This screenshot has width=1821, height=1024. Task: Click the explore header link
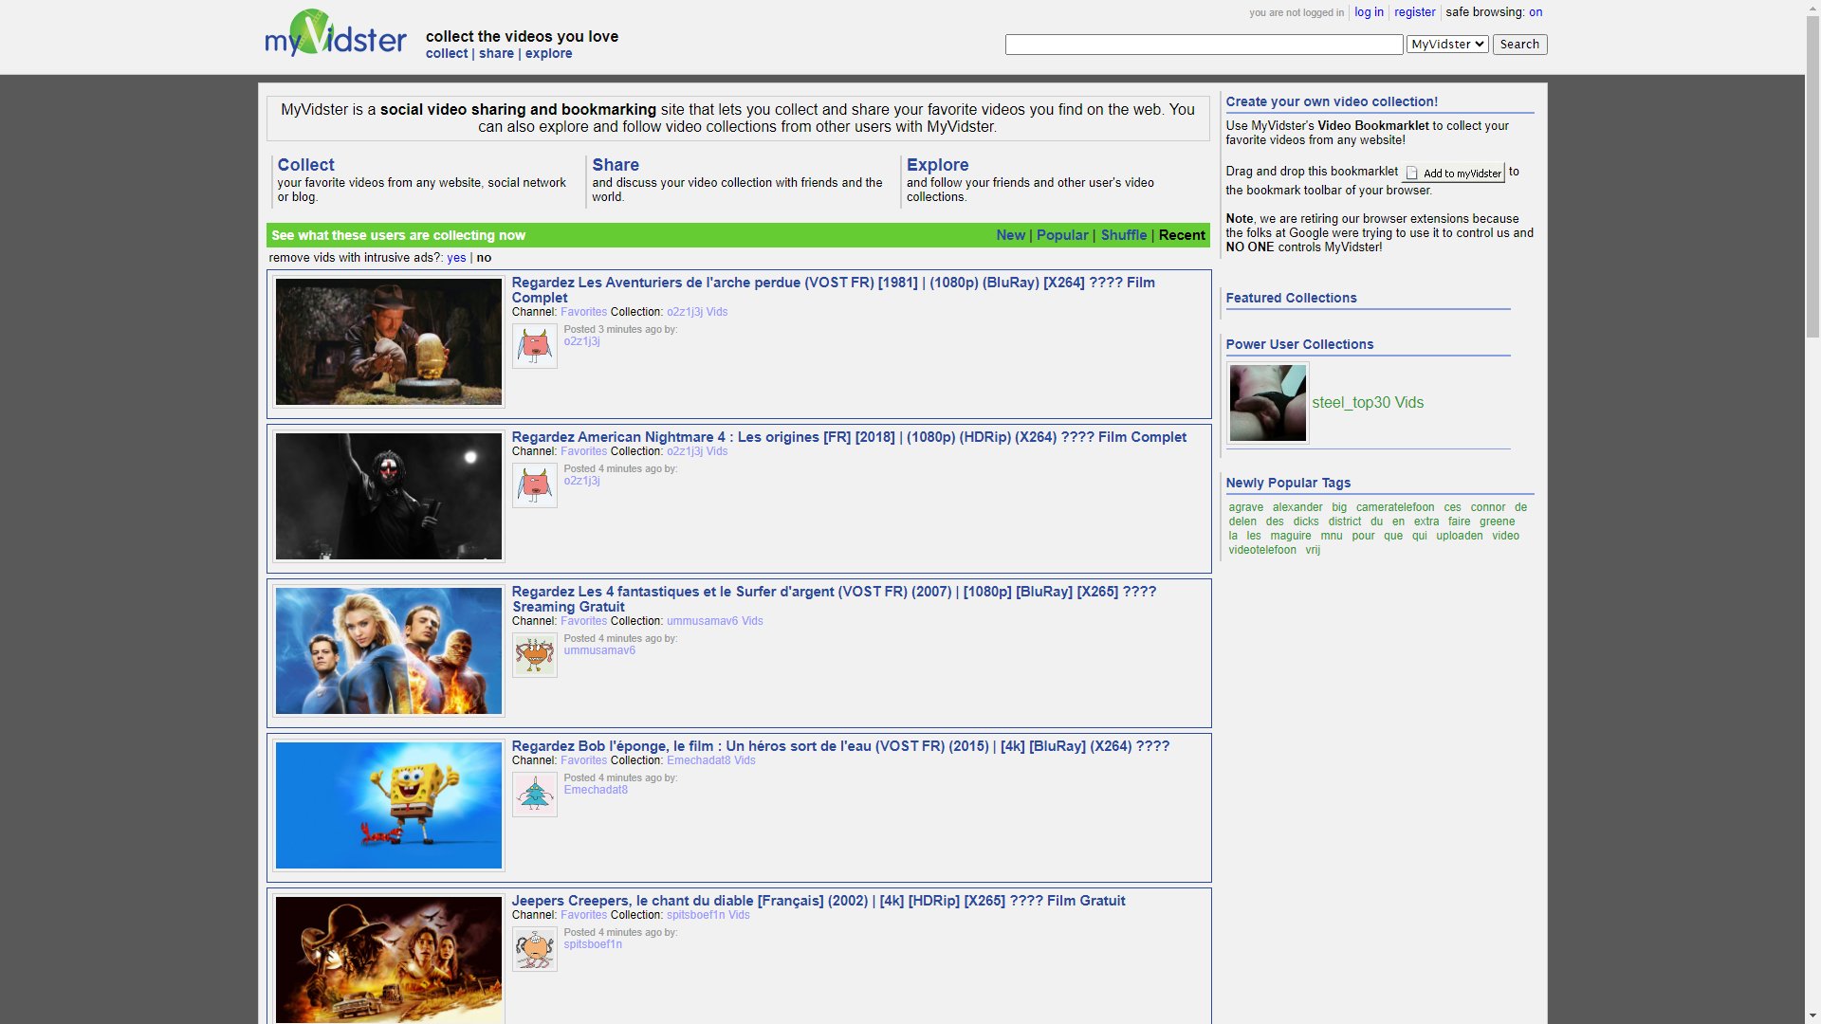tap(548, 54)
